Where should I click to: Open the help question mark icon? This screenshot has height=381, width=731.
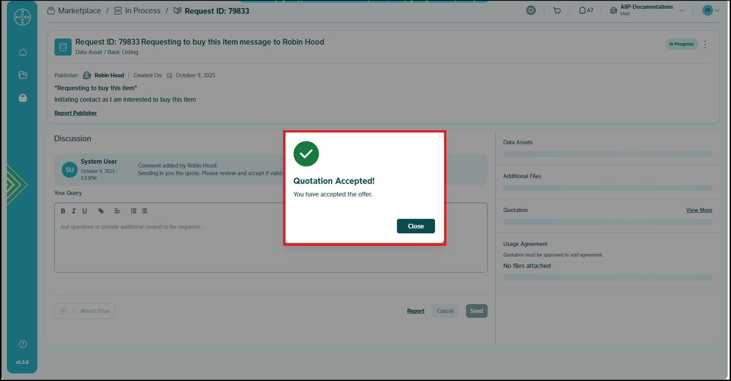click(23, 344)
